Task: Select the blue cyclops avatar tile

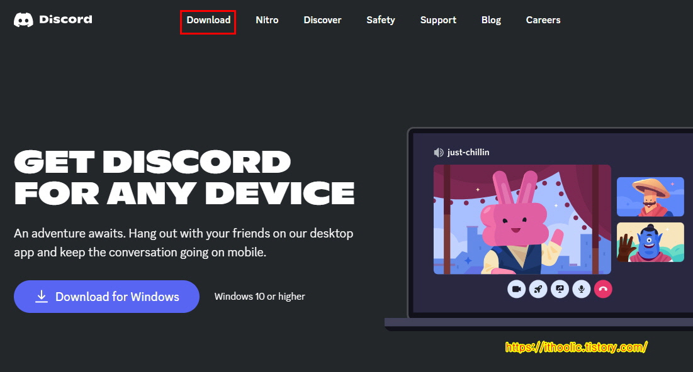Action: point(650,243)
